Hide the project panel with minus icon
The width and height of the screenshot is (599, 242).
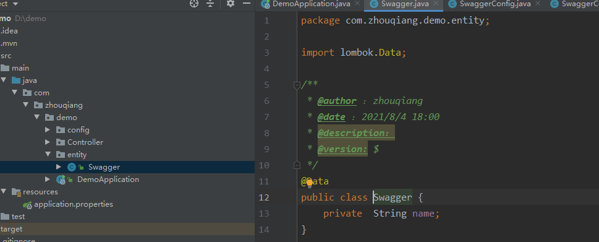247,4
